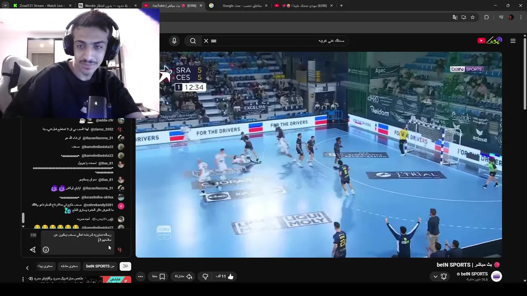This screenshot has width=527, height=296.
Task: Open @adda-z9r chat avatar
Action: coord(121,120)
